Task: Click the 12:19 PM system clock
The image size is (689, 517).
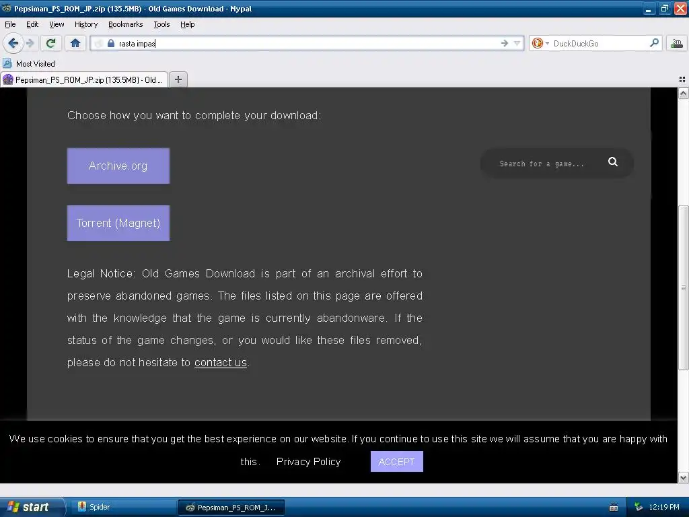Action: click(664, 507)
